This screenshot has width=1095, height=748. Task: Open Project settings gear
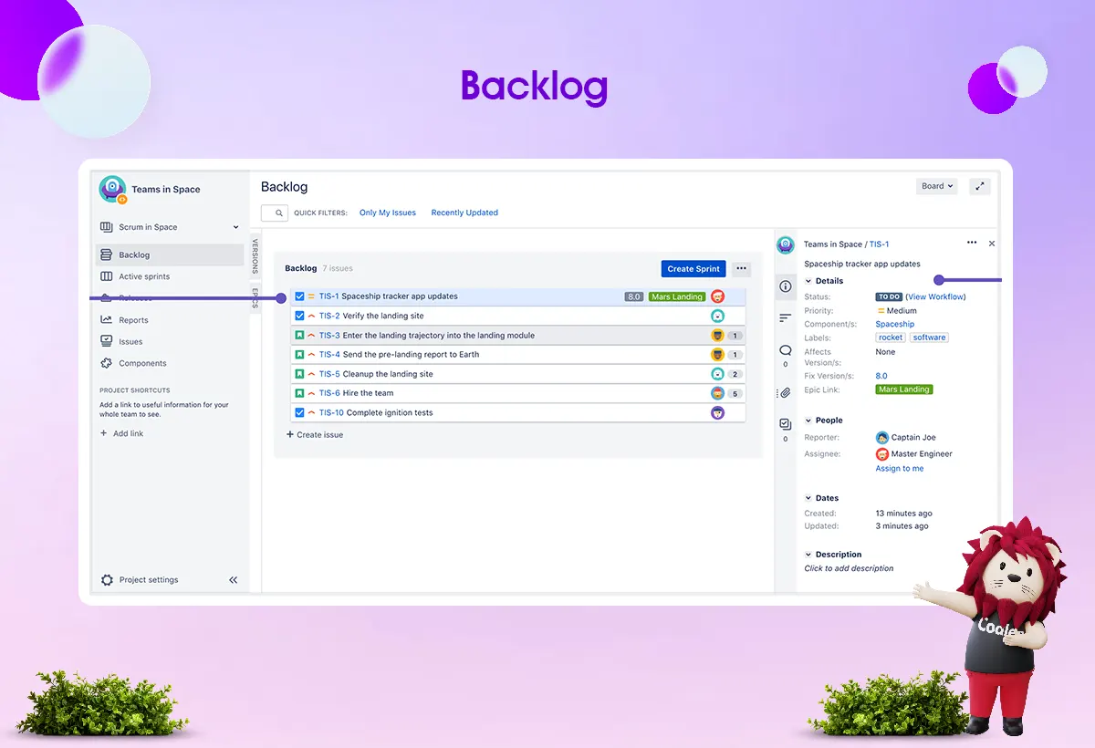[x=108, y=580]
